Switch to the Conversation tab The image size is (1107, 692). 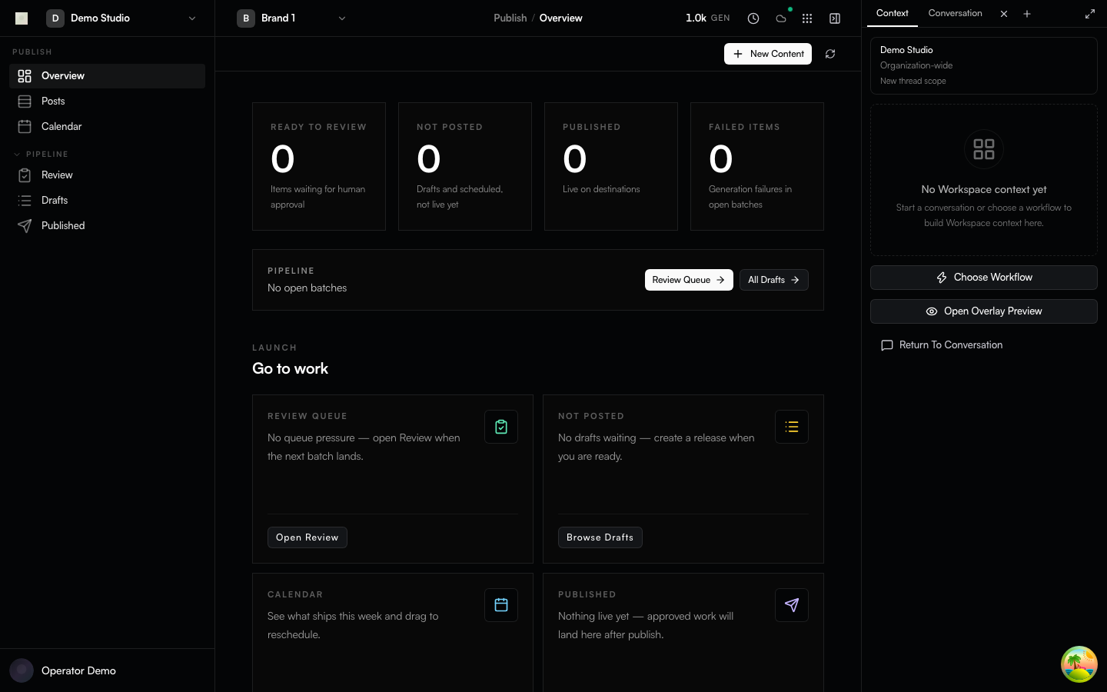[955, 13]
